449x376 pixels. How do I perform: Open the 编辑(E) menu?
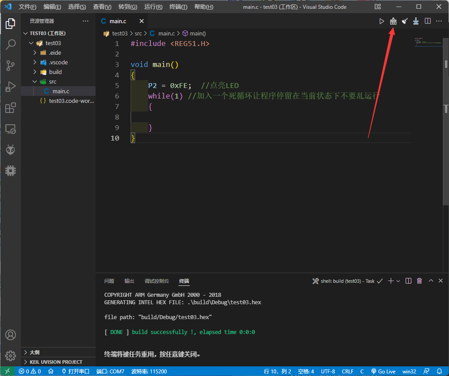click(x=52, y=7)
